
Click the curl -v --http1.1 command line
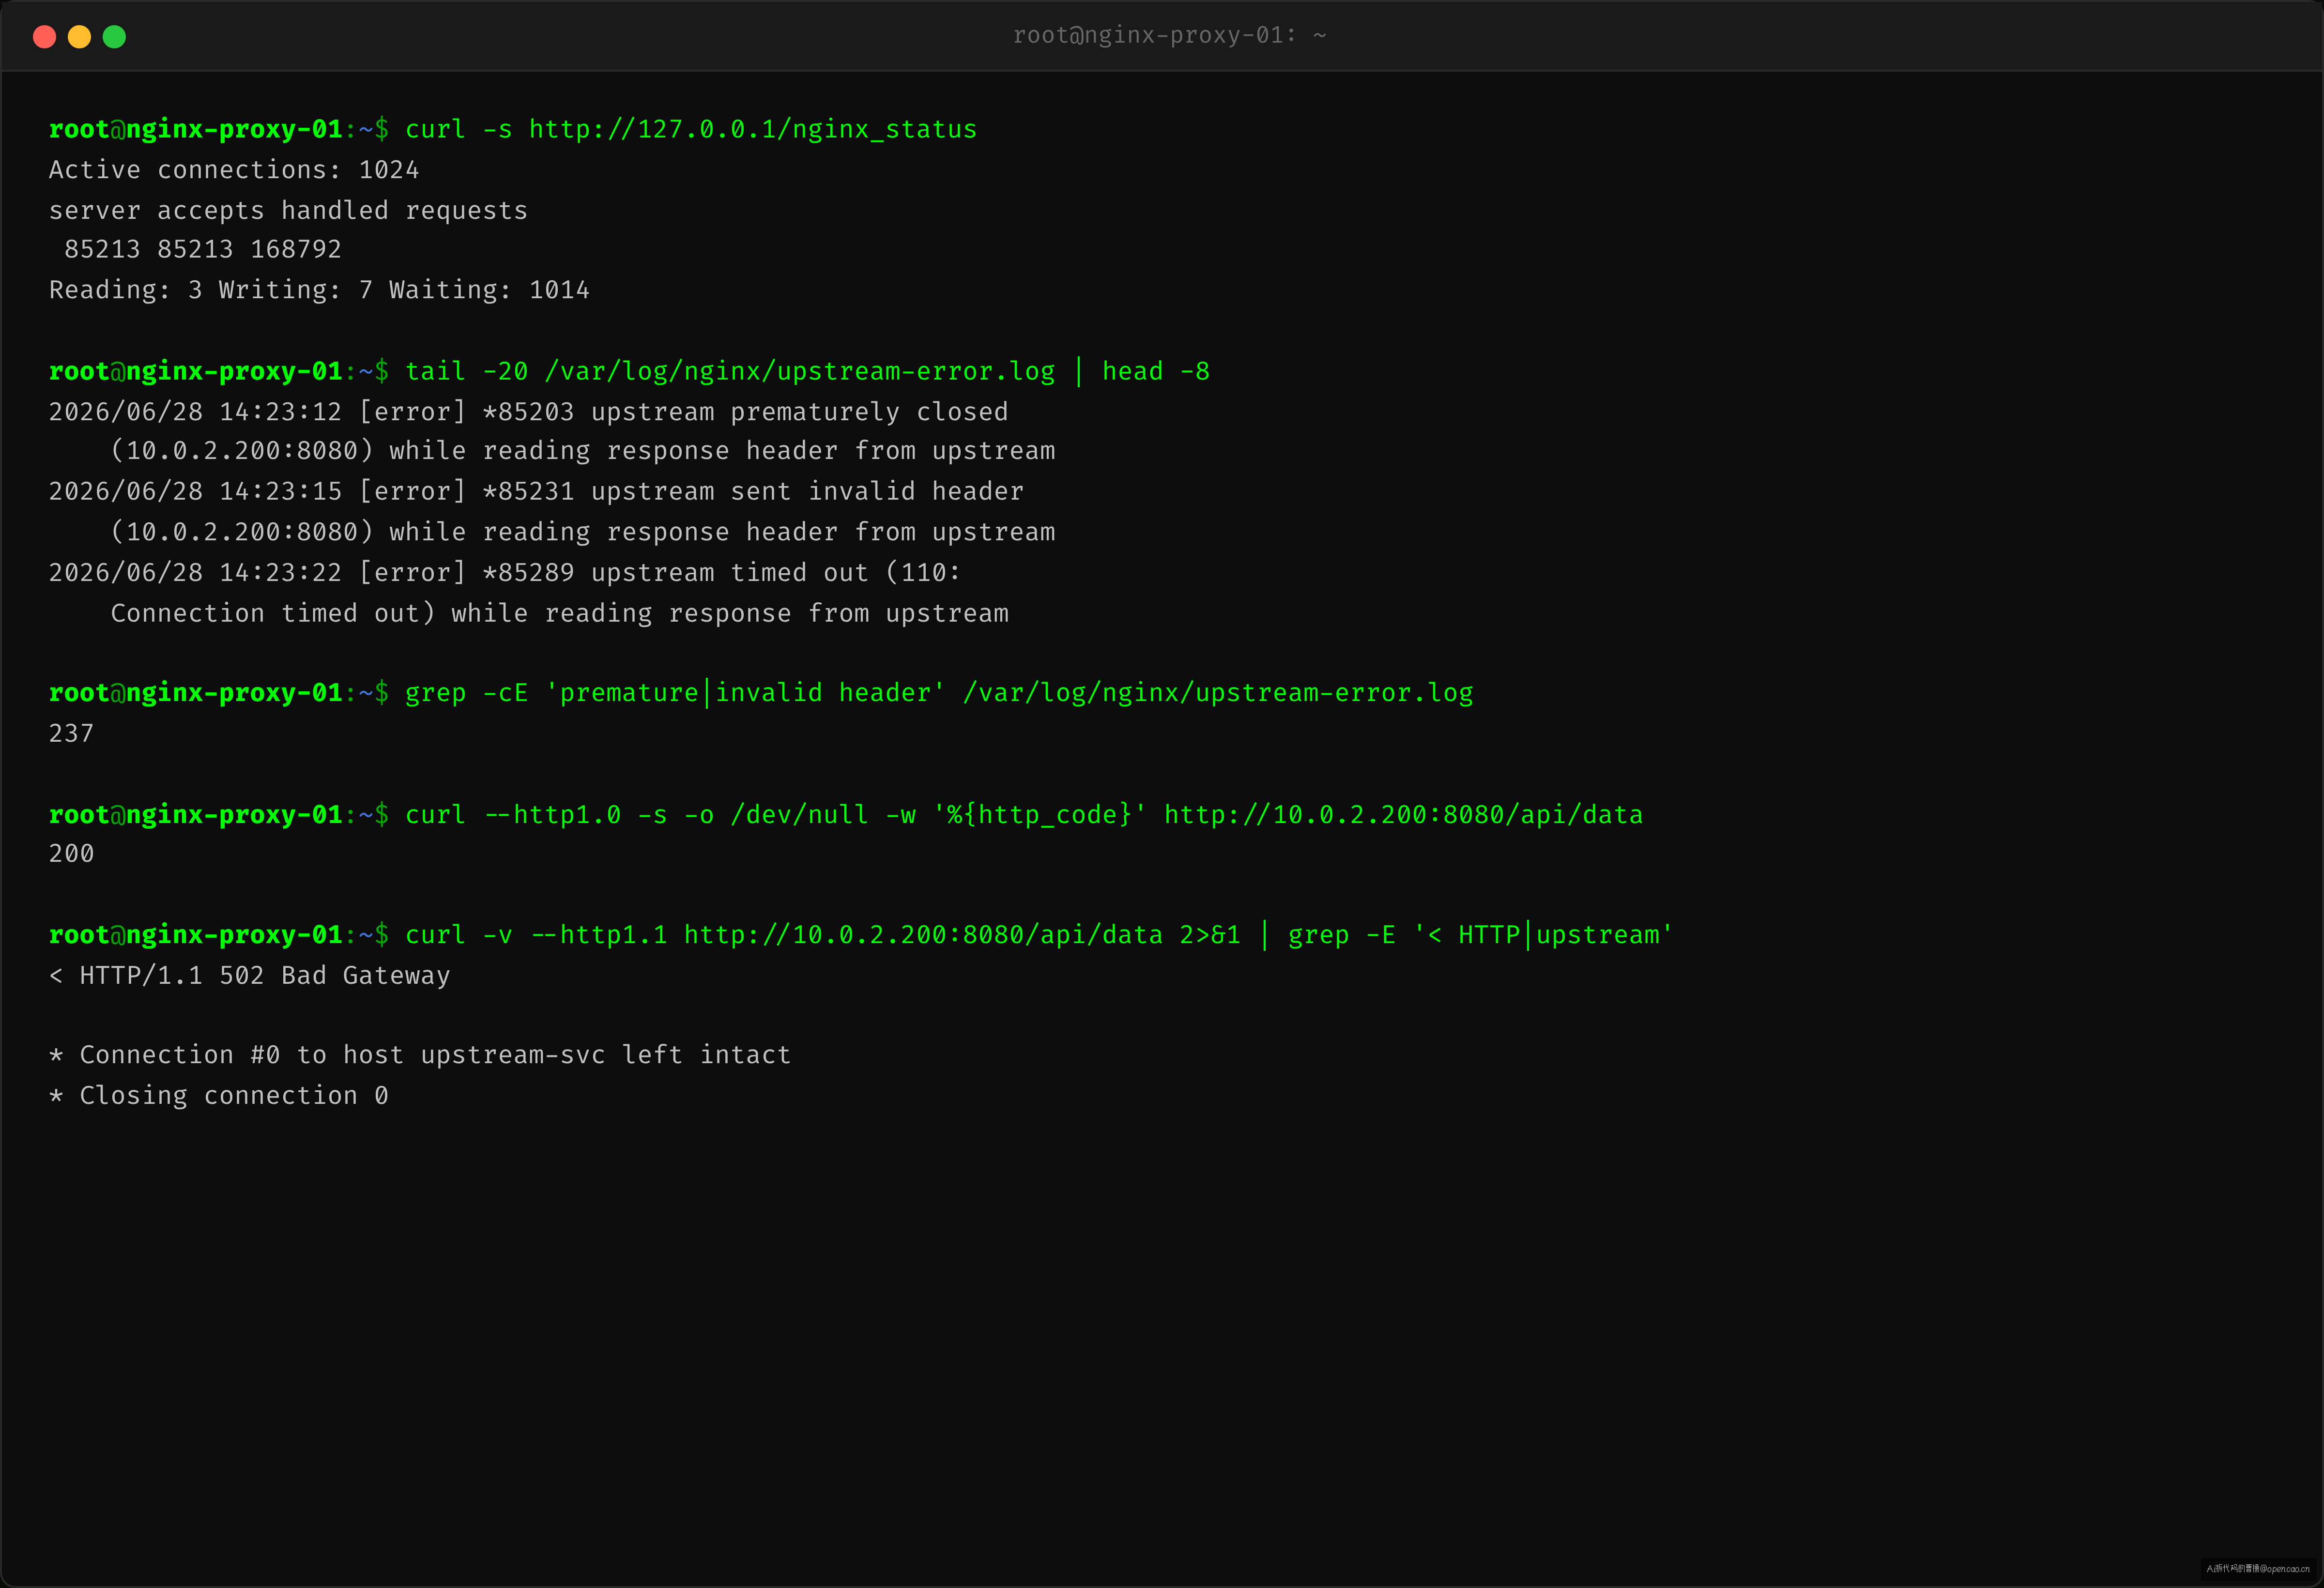tap(1039, 935)
